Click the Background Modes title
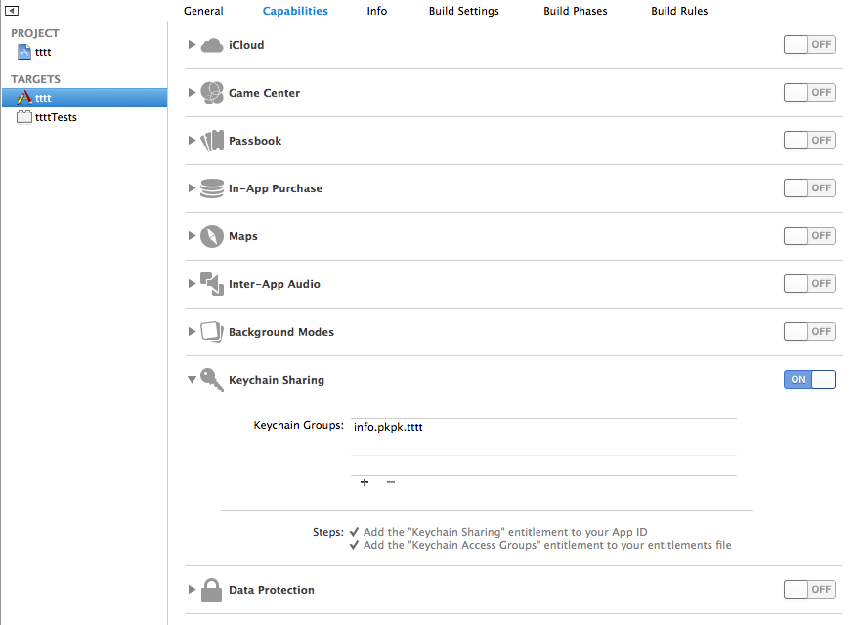Viewport: 860px width, 625px height. click(x=281, y=332)
